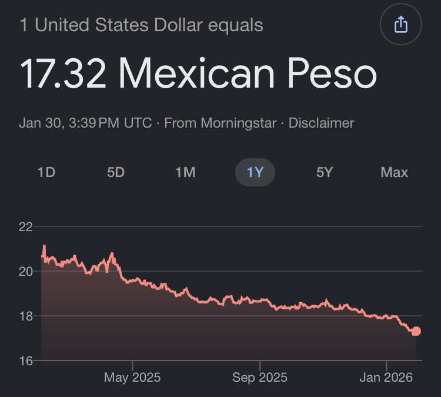Click "1 United States Dollar equals" text

(141, 25)
